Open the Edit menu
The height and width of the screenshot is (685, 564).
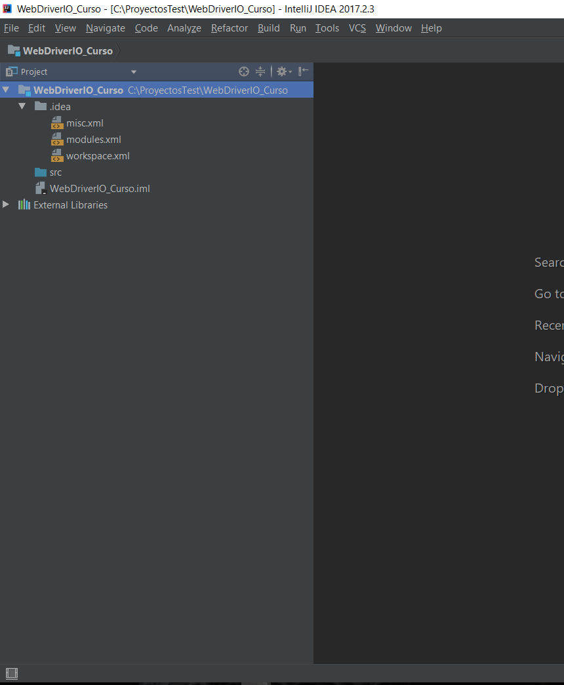click(x=37, y=28)
